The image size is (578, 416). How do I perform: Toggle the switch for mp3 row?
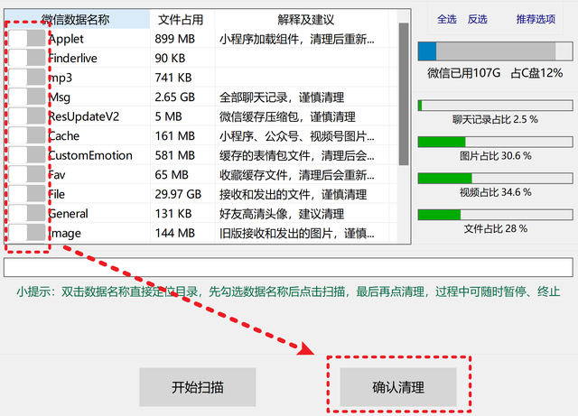(27, 78)
